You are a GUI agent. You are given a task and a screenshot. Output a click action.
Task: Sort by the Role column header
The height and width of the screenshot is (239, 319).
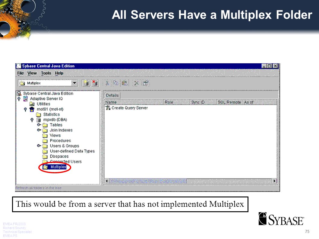tap(177, 102)
